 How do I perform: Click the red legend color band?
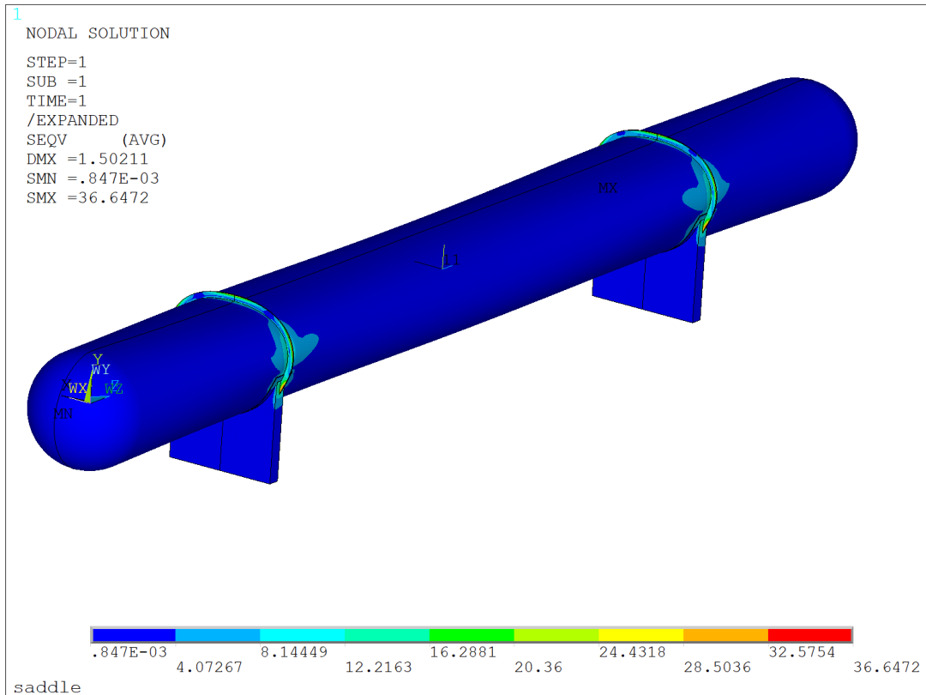coord(809,635)
